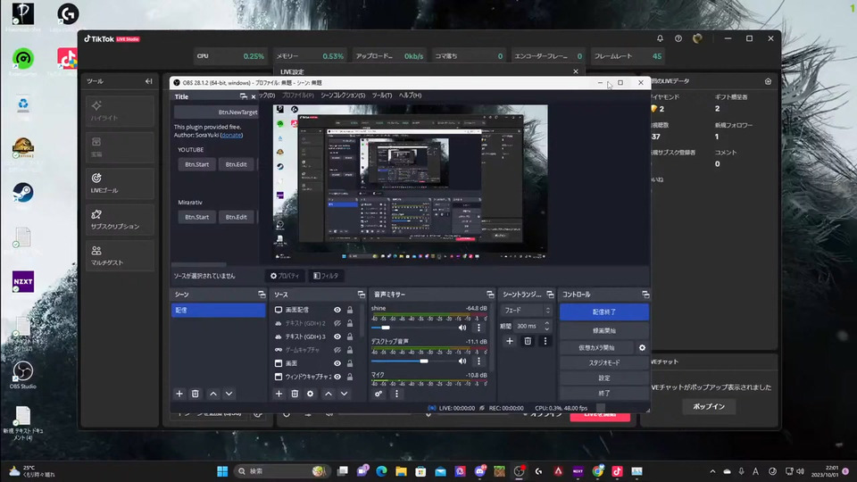Screen dimensions: 857x482
Task: Open desktop audio three-dot options menu
Action: [x=478, y=361]
